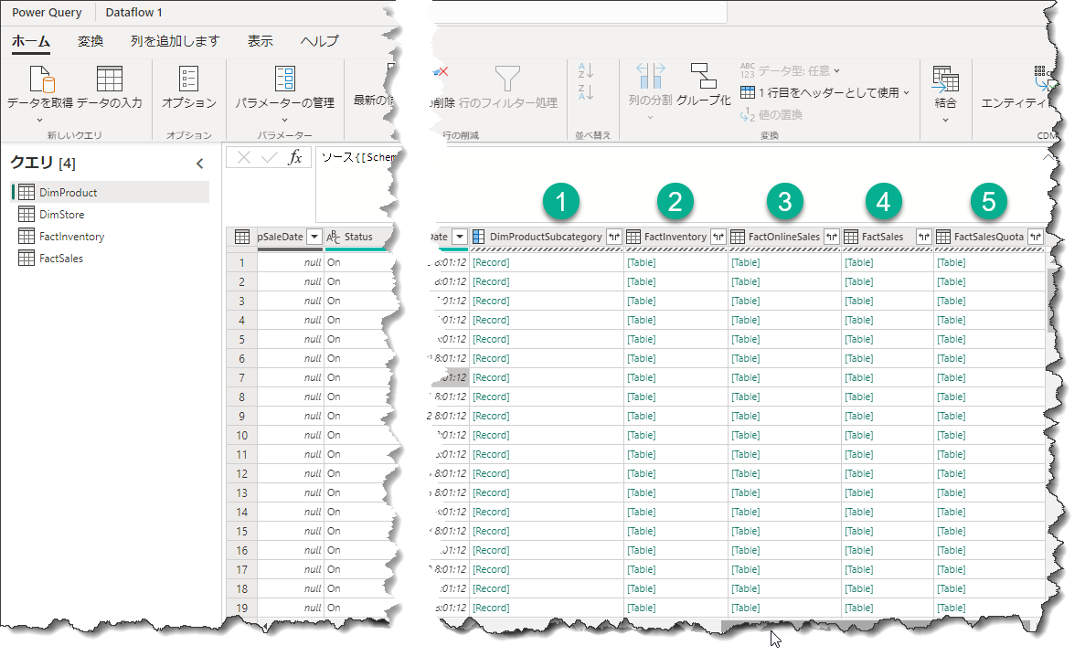Expand the FactSalesQuota column icon
The width and height of the screenshot is (1085, 656).
click(x=1035, y=237)
